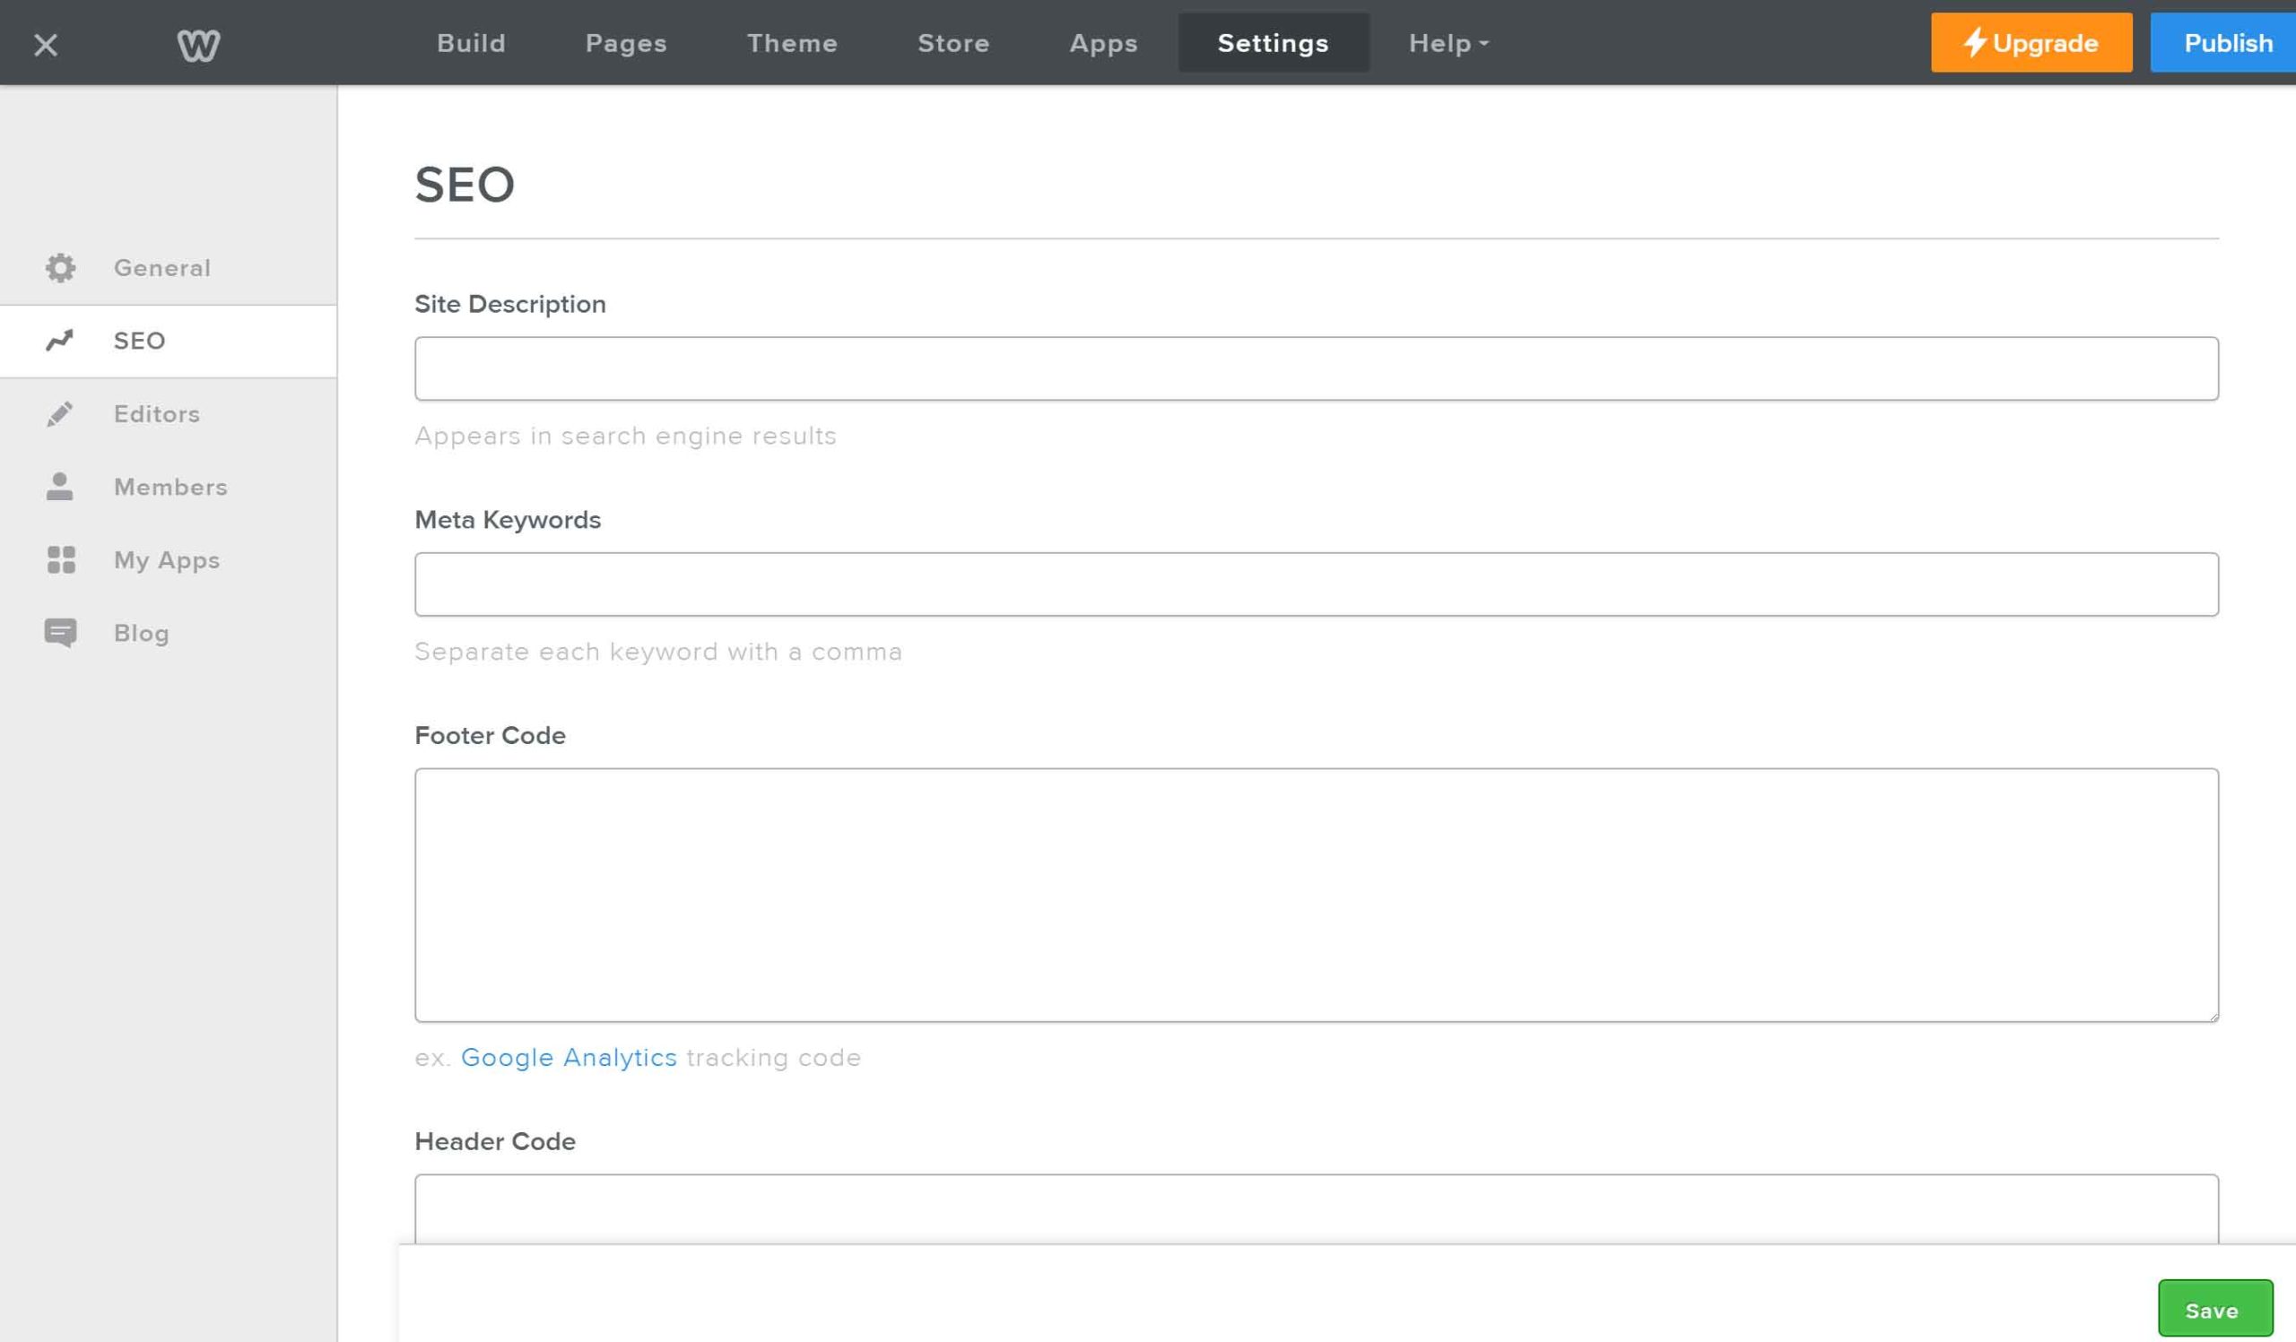Click 'Appears in search engine results' hint
The height and width of the screenshot is (1342, 2296).
625,436
